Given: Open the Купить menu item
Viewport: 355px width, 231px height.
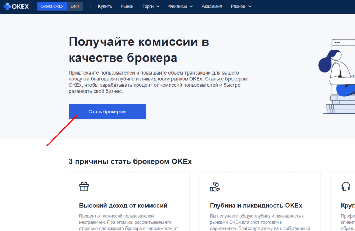Looking at the screenshot, I should coord(105,6).
